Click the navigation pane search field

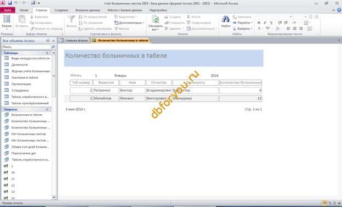click(x=26, y=47)
